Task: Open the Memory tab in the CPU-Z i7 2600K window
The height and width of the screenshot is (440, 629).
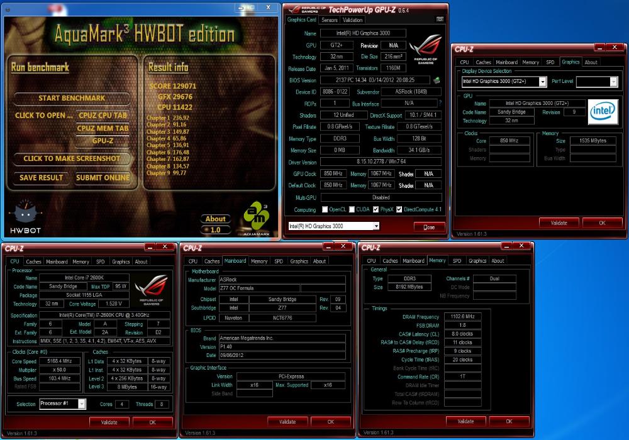Action: [81, 261]
